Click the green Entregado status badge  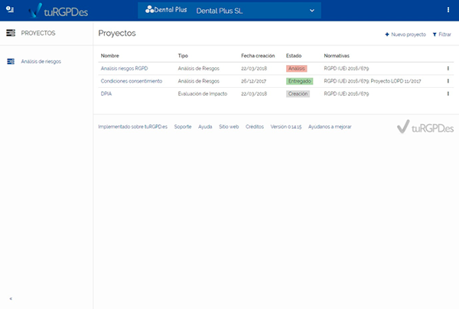(x=299, y=81)
